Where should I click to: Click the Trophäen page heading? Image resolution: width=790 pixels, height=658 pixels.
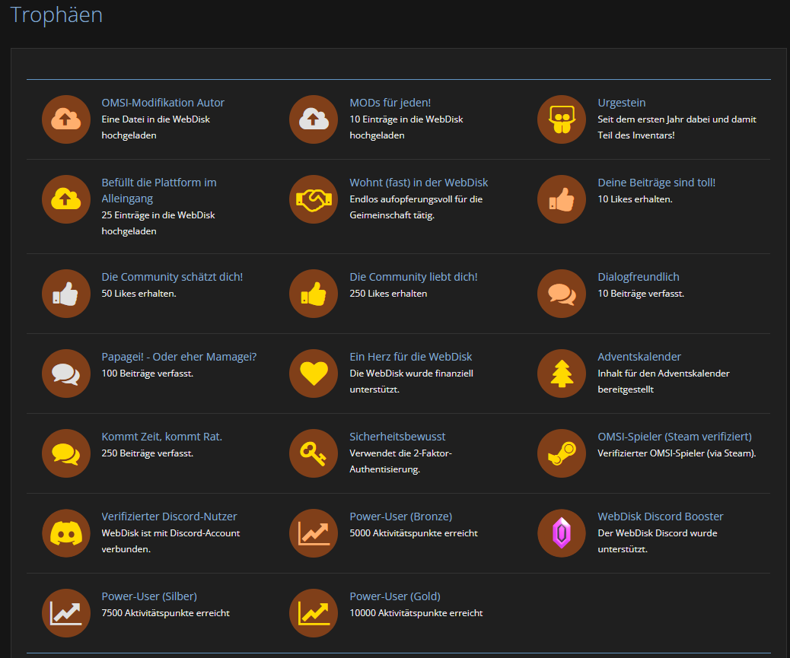pyautogui.click(x=56, y=14)
